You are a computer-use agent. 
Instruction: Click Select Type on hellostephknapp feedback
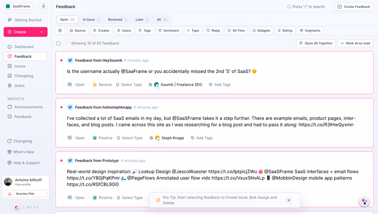[130, 138]
